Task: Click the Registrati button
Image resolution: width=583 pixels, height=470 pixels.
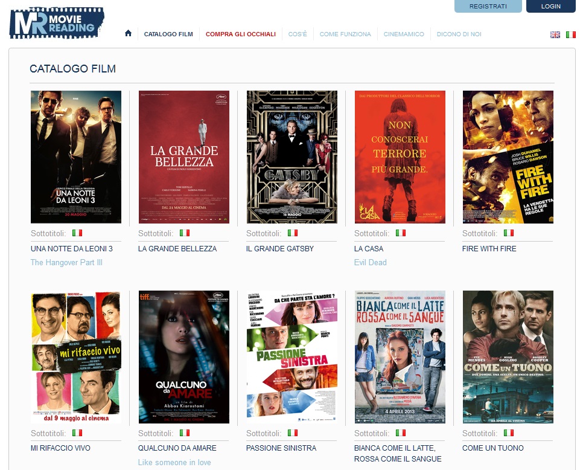Action: coord(488,6)
